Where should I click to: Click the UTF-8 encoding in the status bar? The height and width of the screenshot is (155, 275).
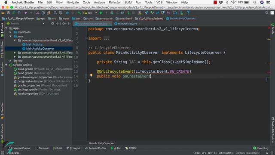click(x=212, y=153)
